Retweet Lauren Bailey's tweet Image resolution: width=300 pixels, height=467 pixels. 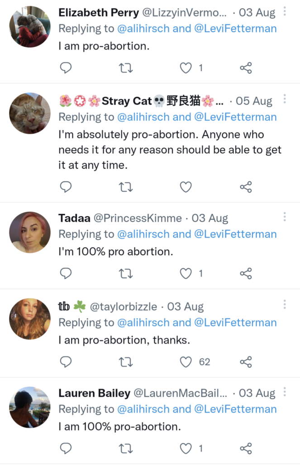coord(126,448)
